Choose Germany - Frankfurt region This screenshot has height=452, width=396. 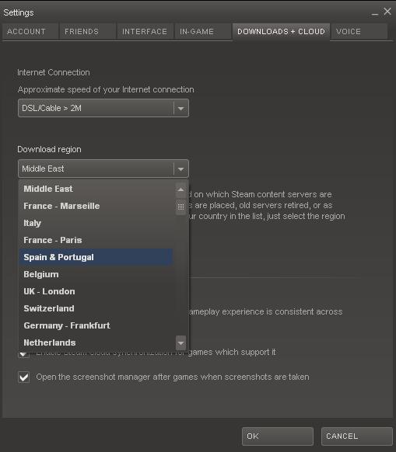tap(96, 325)
